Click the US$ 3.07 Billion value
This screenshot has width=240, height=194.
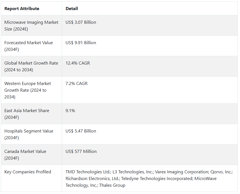(81, 22)
